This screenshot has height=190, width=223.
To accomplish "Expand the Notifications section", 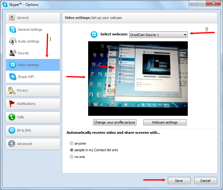I will 33,104.
